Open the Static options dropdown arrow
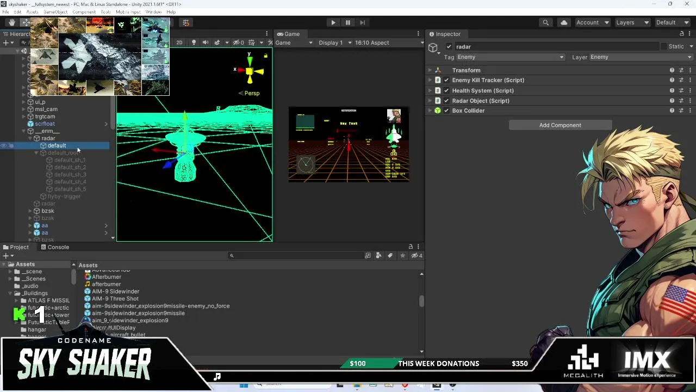 tap(690, 47)
